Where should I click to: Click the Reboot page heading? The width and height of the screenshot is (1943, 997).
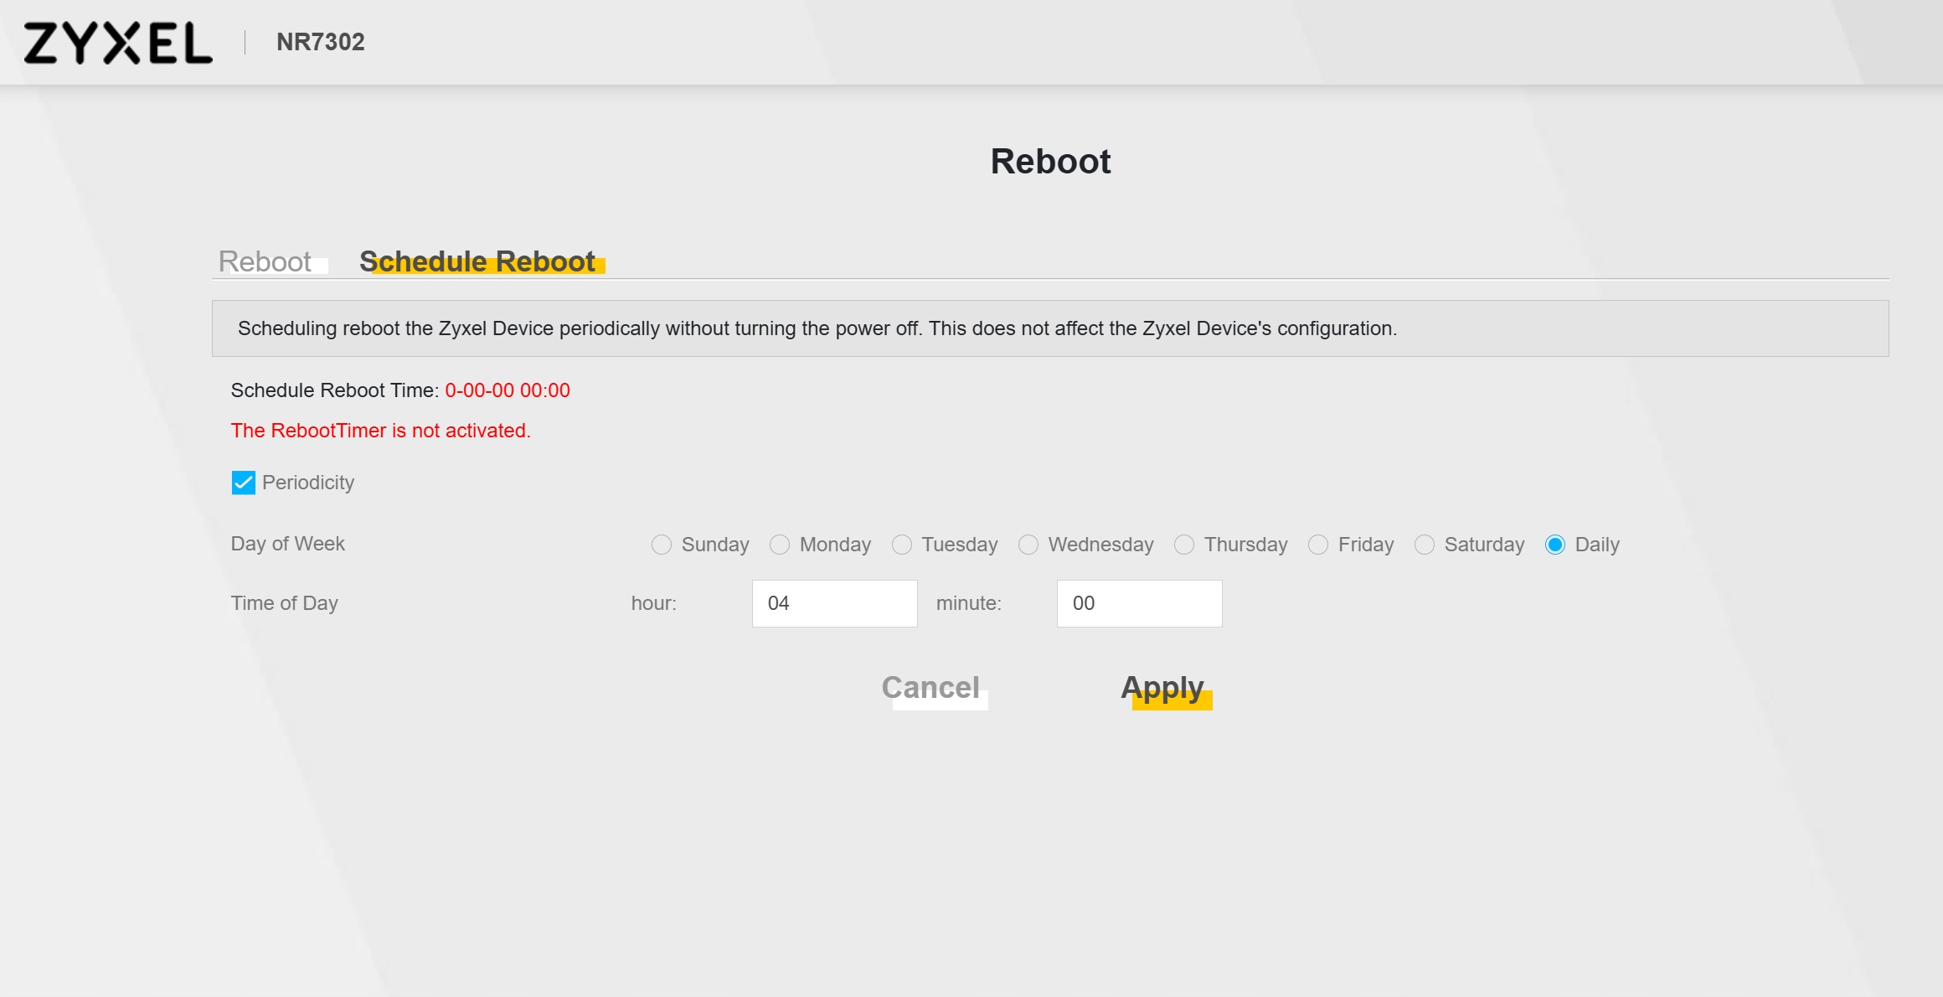point(1050,162)
